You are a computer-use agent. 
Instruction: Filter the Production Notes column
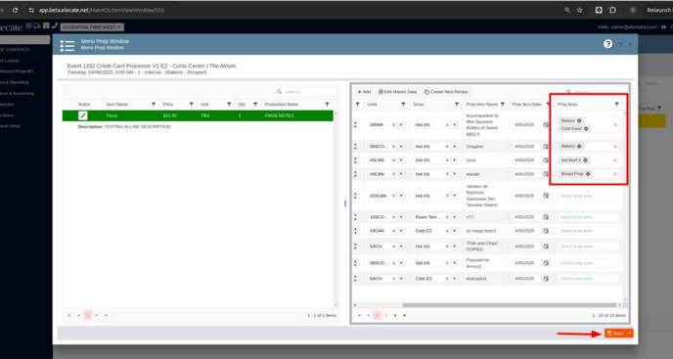click(x=327, y=105)
